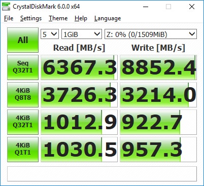Open the test count dropdown showing 5
The height and width of the screenshot is (186, 204).
(50, 34)
